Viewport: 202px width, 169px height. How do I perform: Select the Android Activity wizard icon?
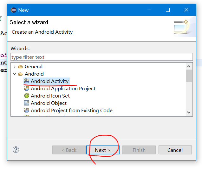(27, 81)
